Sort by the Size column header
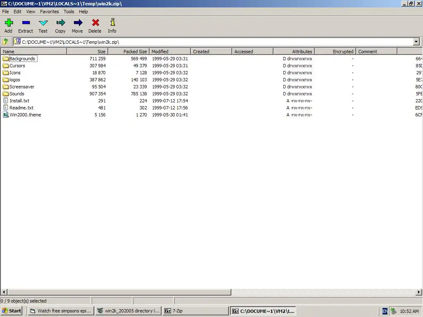Screen dimensions: 423x317 coord(88,52)
